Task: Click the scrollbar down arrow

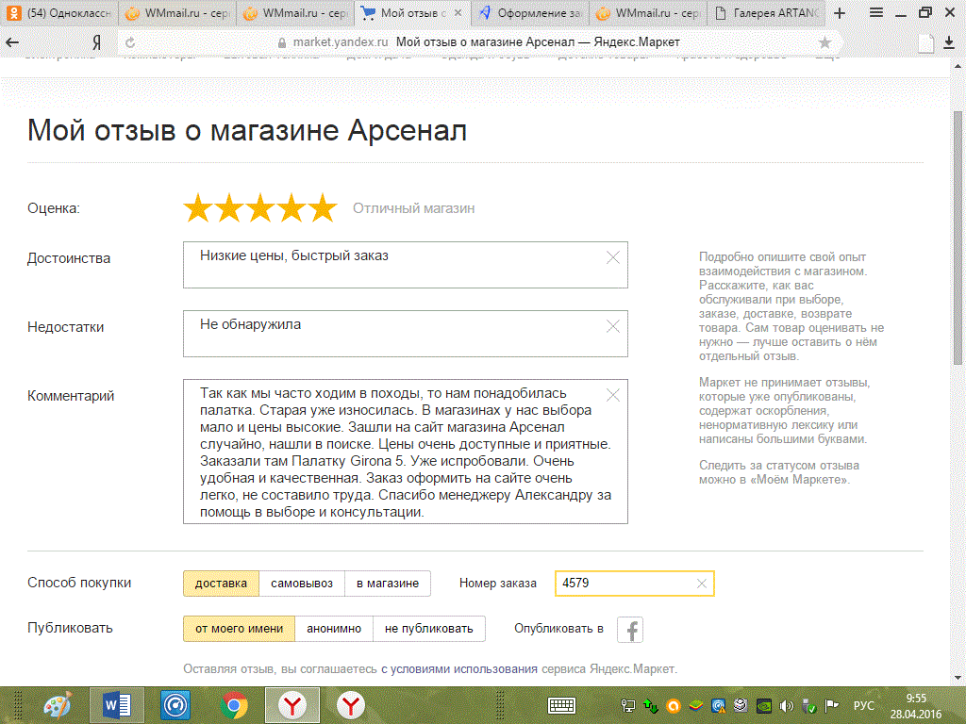Action: [958, 678]
